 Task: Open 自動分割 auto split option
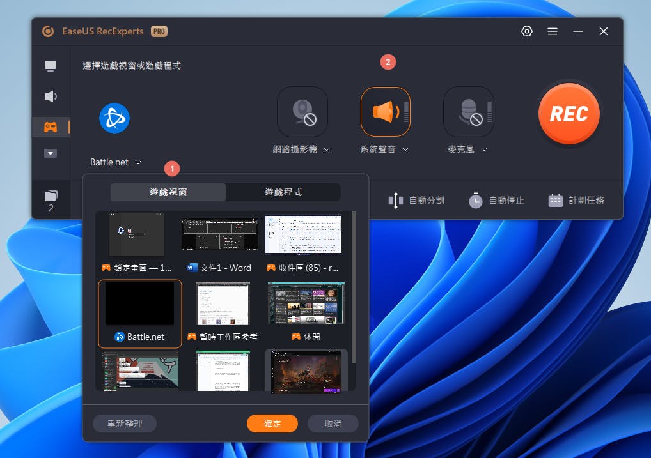(416, 201)
